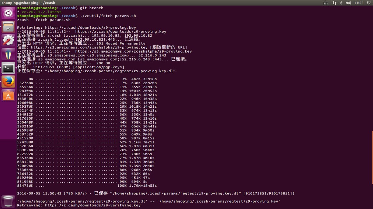The width and height of the screenshot is (373, 209).
Task: Click the terminal's orange scrollbar thumb
Action: click(x=372, y=157)
